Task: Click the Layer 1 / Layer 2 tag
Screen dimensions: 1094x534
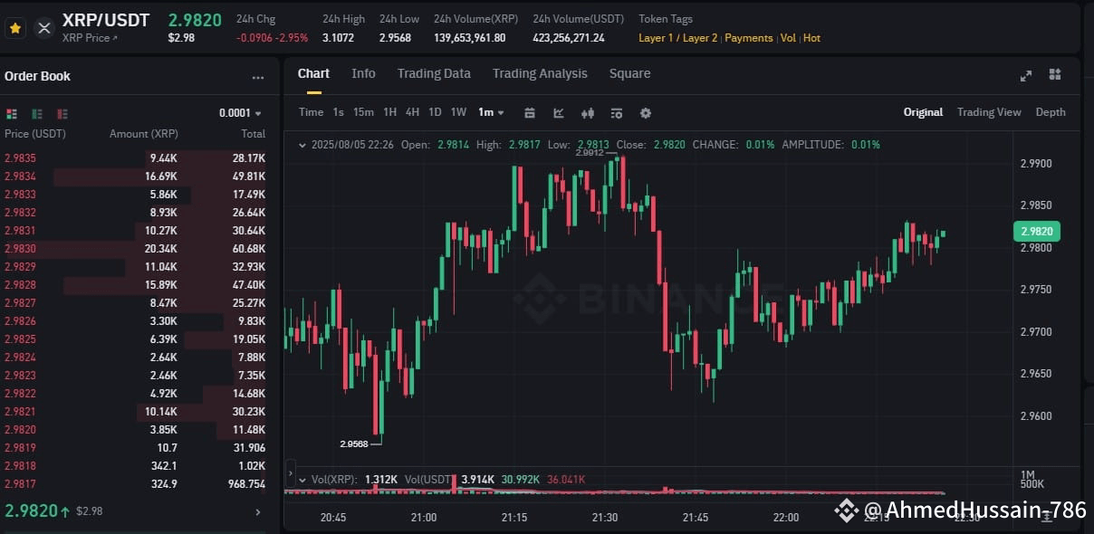Action: [x=678, y=38]
